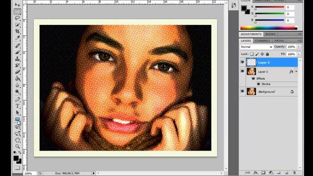Select the Crop tool
The image size is (313, 176).
18,31
